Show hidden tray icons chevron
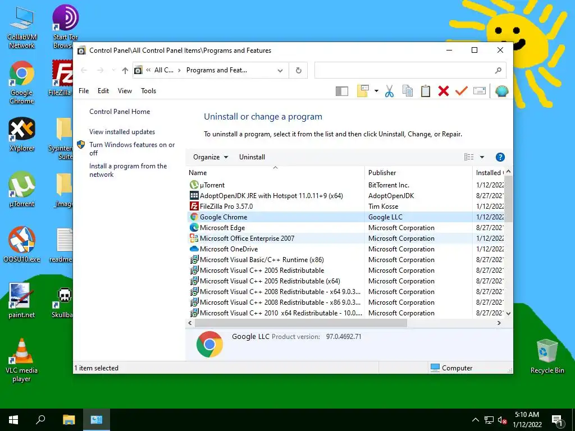This screenshot has height=431, width=575. [x=475, y=420]
